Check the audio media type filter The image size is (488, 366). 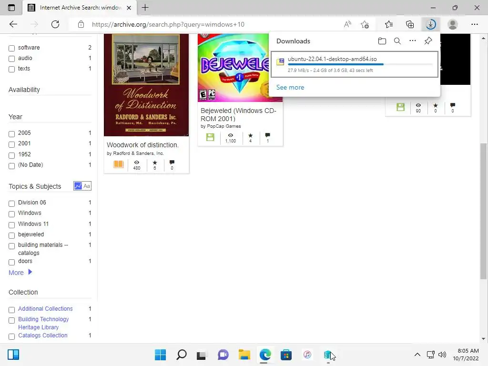coord(11,59)
